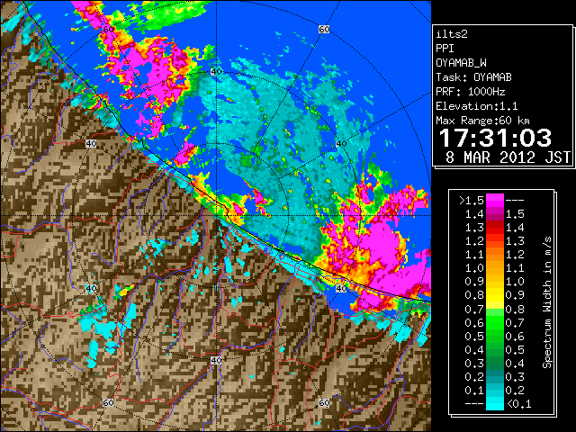
Task: Click the 1.2 to 1.3 orange-red legend band
Action: coord(495,240)
